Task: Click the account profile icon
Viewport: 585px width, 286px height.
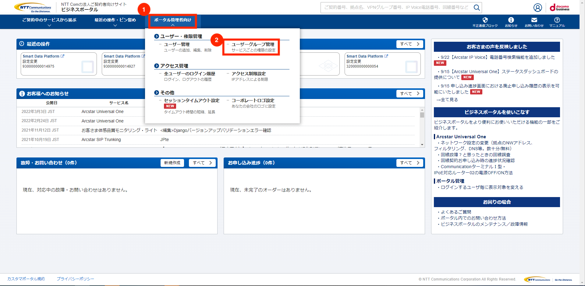Action: [x=537, y=7]
